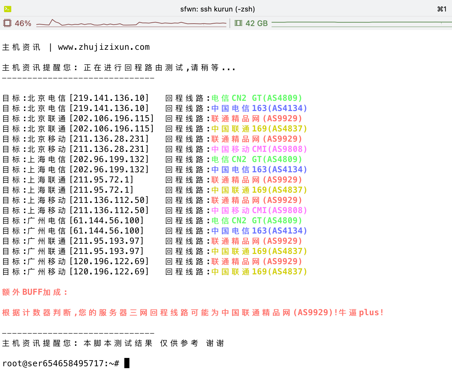Click the 主机资讯 heading before the URL
This screenshot has height=379, width=452.
click(21, 47)
